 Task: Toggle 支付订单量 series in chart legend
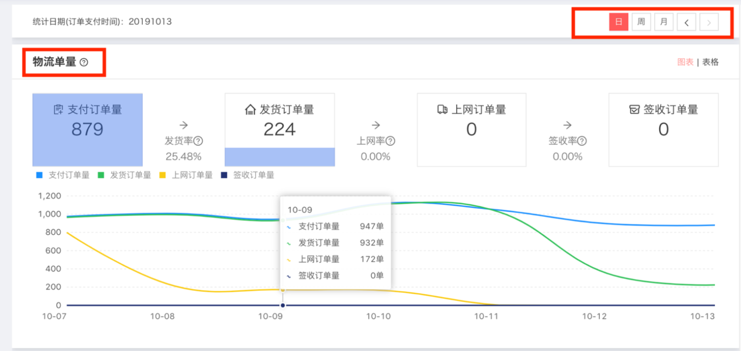[x=63, y=175]
